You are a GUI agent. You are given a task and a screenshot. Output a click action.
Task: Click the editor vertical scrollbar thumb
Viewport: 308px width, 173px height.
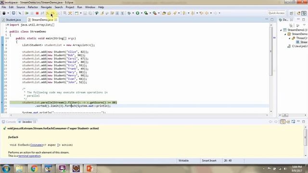click(x=271, y=51)
